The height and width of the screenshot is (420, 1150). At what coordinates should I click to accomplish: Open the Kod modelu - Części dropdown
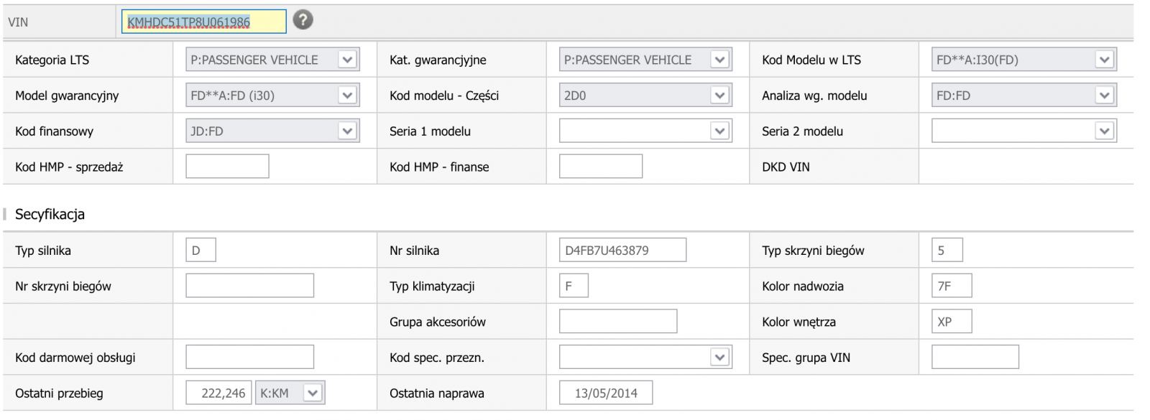(x=645, y=95)
